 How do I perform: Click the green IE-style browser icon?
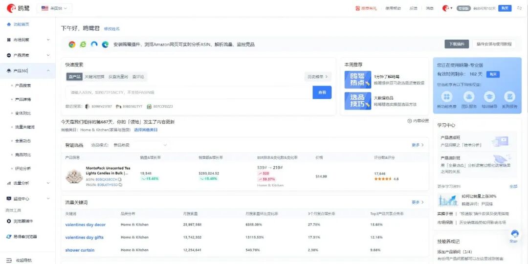[x=83, y=44]
